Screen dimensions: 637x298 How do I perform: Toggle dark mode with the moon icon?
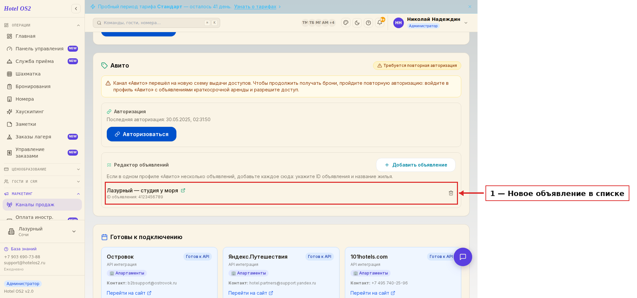357,23
